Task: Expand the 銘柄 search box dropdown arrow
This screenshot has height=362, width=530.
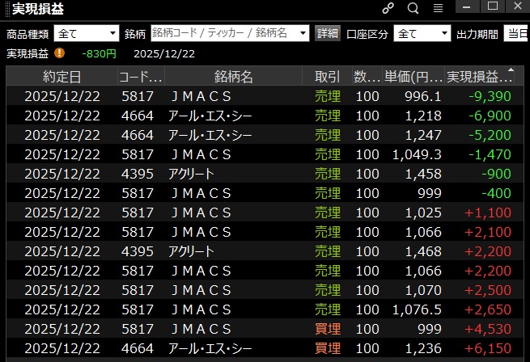Action: coord(303,33)
